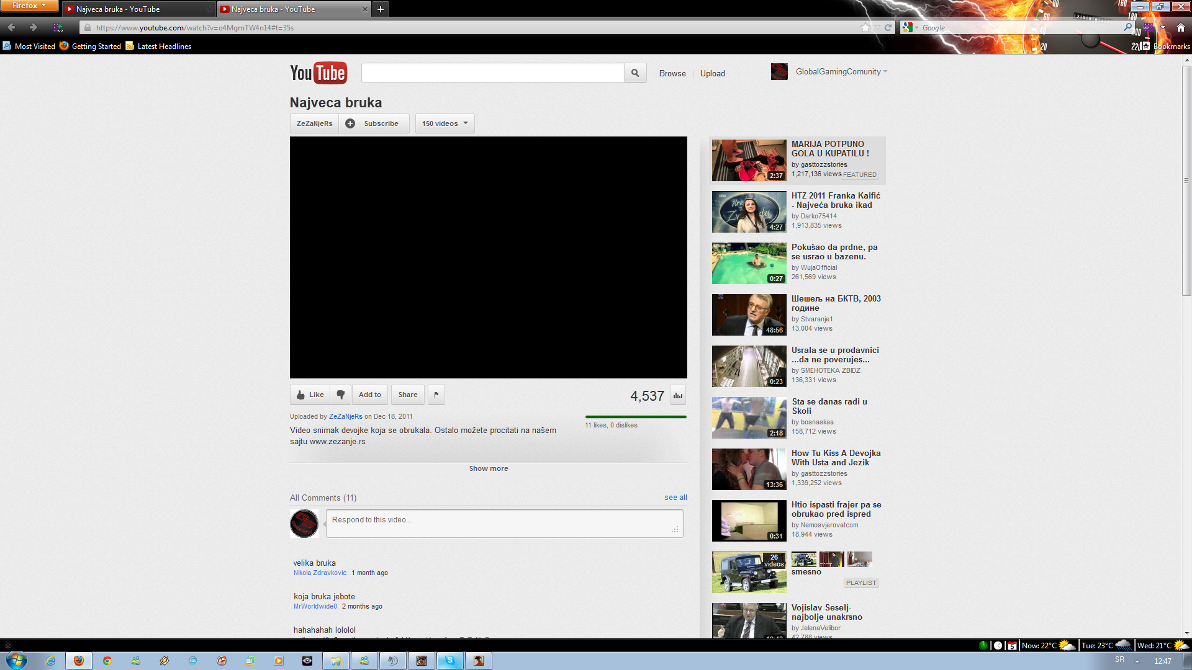Viewport: 1192px width, 670px height.
Task: Switch to first Najveca bruka tab
Action: point(138,9)
